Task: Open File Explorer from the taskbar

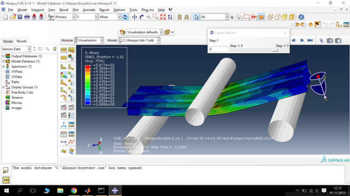Action: click(x=60, y=191)
